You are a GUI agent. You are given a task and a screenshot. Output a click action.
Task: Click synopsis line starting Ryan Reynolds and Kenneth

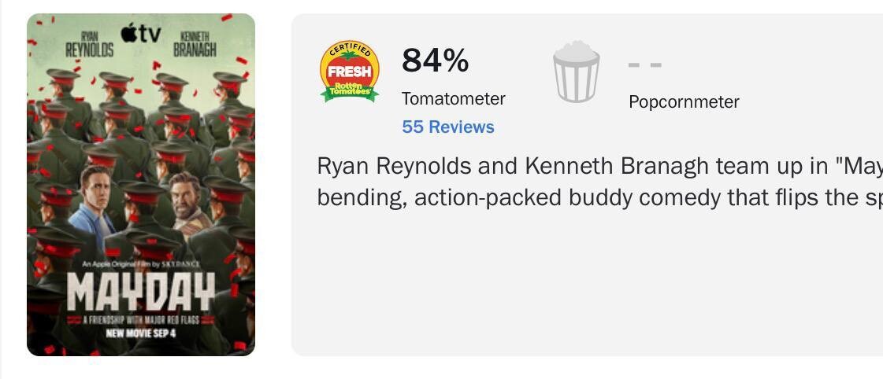coord(599,167)
